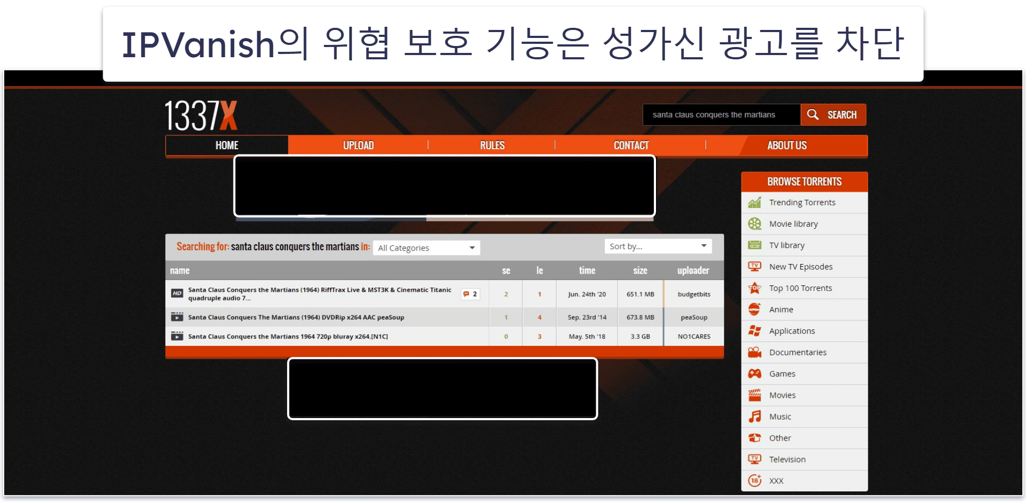Sort by the se column header
The width and height of the screenshot is (1026, 502).
[x=506, y=271]
